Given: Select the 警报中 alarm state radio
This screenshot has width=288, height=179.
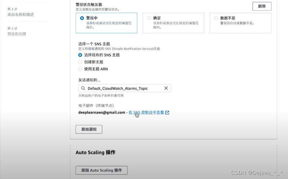Looking at the screenshot, I should click(82, 18).
